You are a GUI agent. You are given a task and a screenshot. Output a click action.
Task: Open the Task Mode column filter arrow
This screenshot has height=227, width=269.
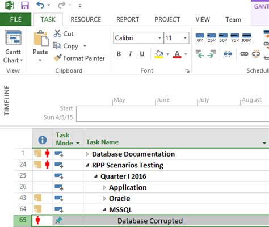pyautogui.click(x=78, y=143)
